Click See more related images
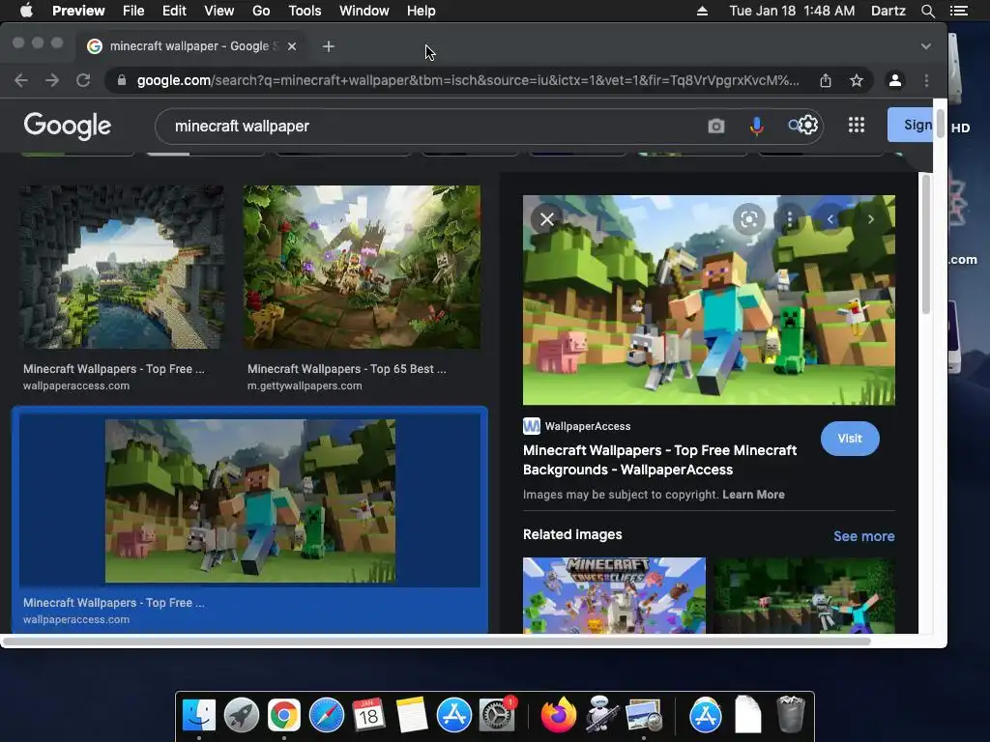 coord(863,536)
